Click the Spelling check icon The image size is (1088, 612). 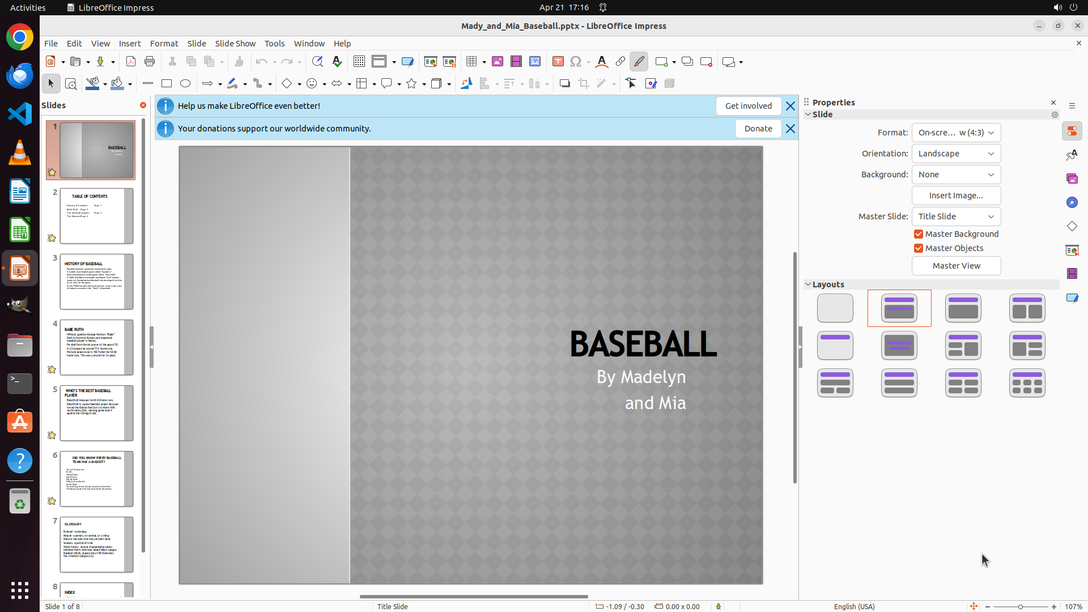337,62
